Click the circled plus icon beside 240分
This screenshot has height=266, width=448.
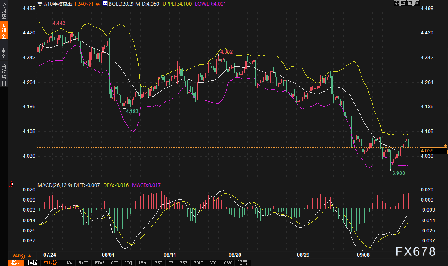pyautogui.click(x=97, y=4)
